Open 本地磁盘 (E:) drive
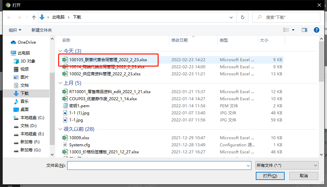The width and height of the screenshot is (327, 187). click(x=29, y=134)
